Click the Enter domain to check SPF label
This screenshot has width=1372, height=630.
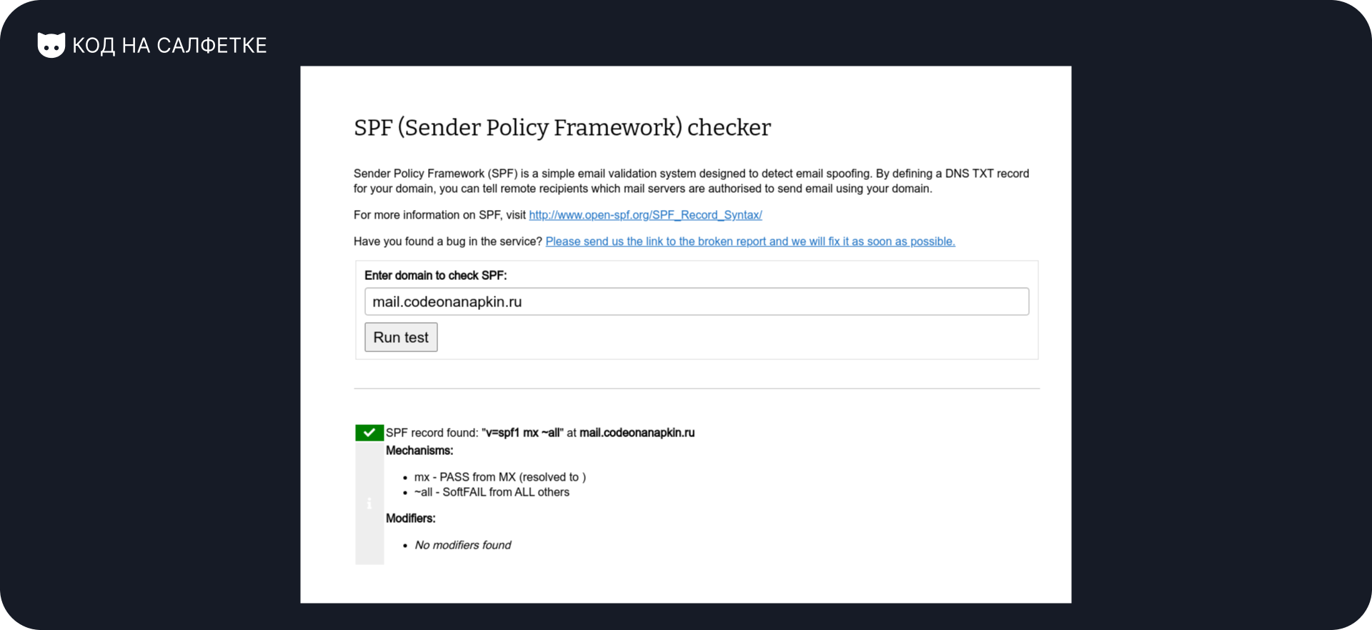point(435,276)
